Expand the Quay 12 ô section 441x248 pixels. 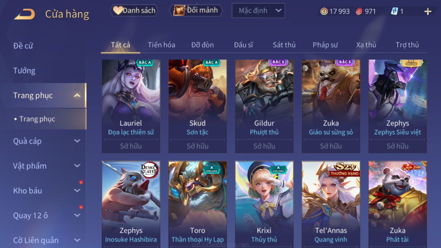coord(77,215)
